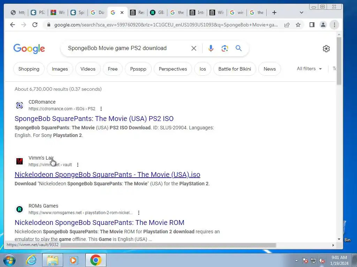Image resolution: width=357 pixels, height=267 pixels.
Task: Expand the tab search chevron
Action: (302, 13)
